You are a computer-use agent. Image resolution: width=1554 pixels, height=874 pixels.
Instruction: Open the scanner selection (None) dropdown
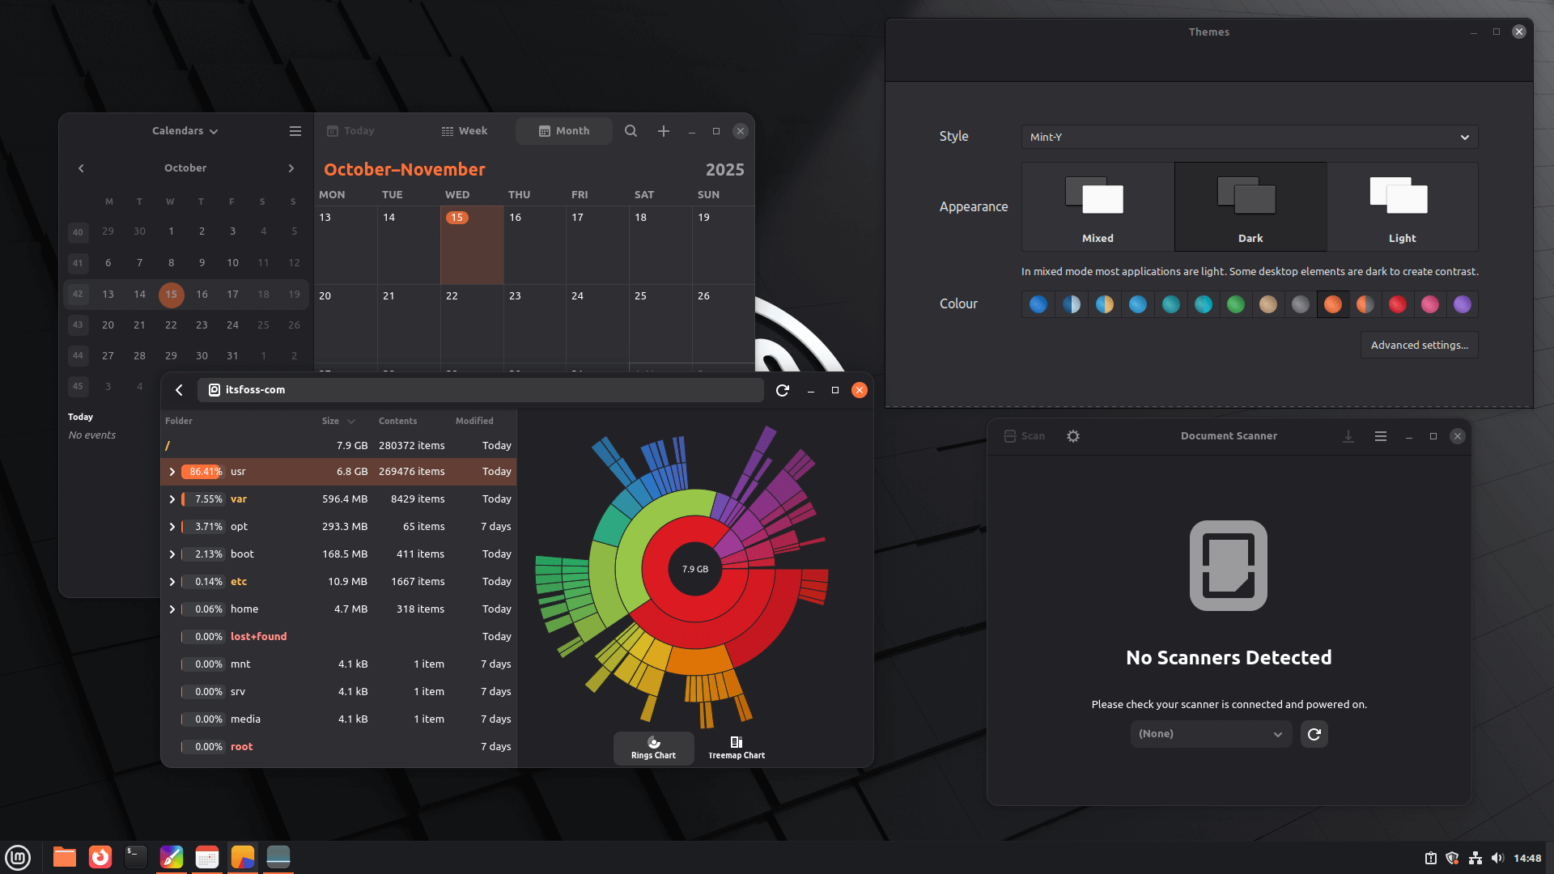(1210, 734)
